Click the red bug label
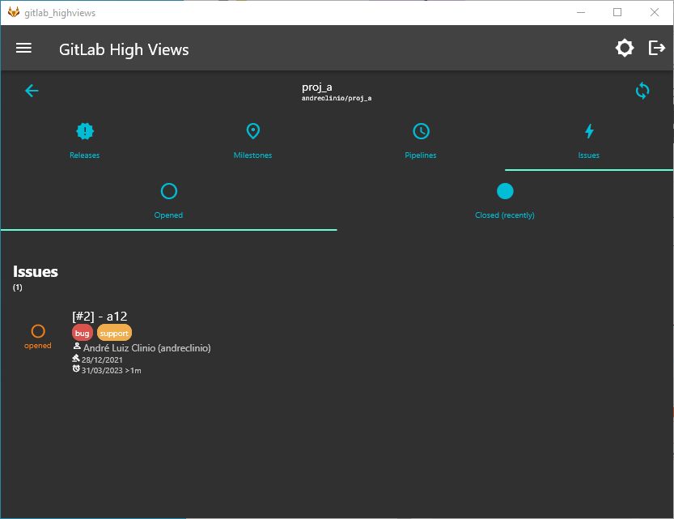 [x=82, y=334]
